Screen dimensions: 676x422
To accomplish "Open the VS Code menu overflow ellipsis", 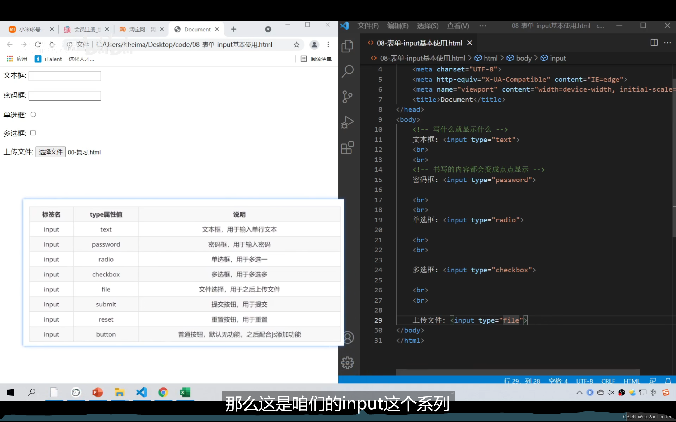I will click(x=483, y=26).
